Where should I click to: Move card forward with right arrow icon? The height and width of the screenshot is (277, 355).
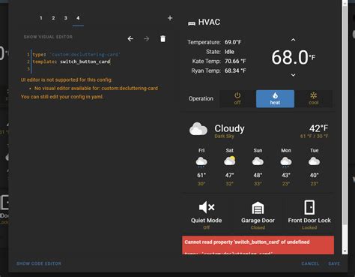(147, 39)
